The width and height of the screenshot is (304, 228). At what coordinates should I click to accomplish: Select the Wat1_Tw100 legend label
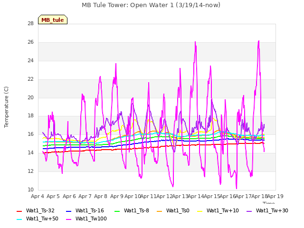(91, 218)
